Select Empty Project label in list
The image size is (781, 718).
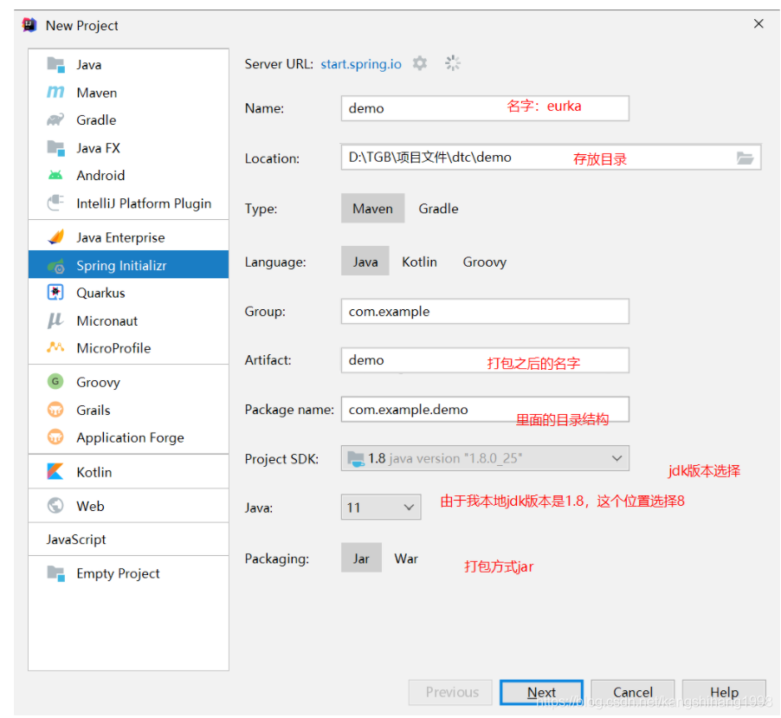tap(118, 573)
